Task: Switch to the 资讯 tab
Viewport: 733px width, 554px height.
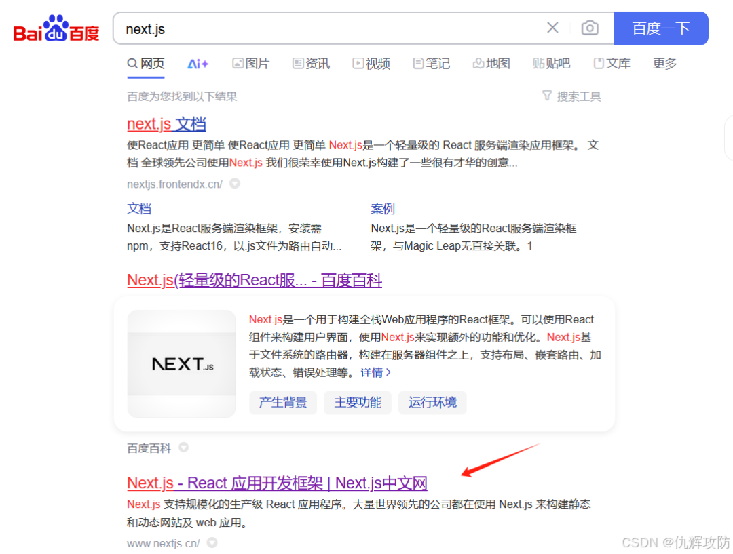Action: coord(311,64)
